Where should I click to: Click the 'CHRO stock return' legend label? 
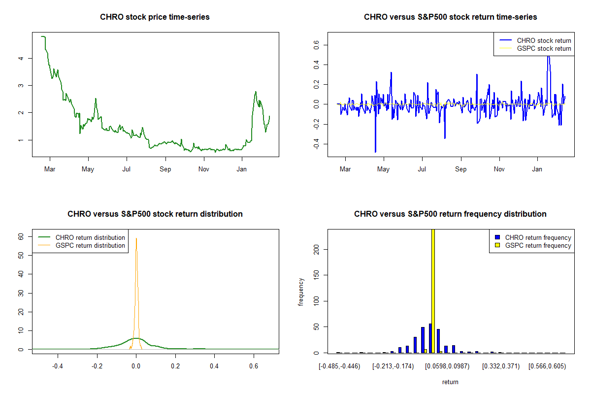click(x=544, y=41)
